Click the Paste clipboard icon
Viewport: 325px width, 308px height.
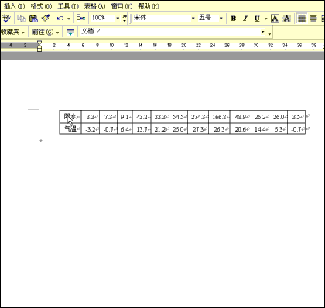tap(33, 19)
